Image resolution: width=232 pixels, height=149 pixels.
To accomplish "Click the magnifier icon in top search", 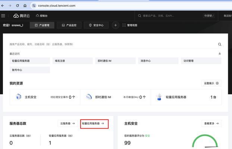I will [x=139, y=16].
